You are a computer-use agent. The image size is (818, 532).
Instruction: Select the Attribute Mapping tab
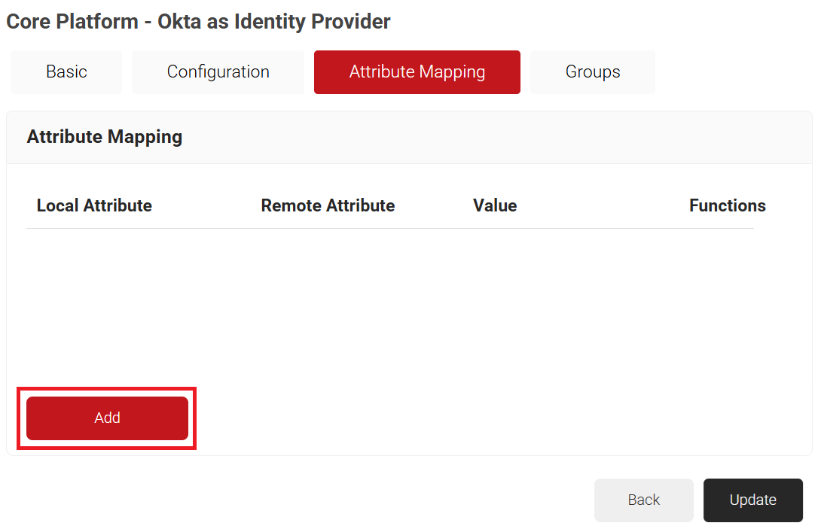pyautogui.click(x=417, y=72)
